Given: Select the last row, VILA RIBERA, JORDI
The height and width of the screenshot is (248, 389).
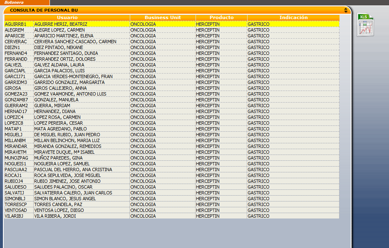Looking at the screenshot, I should click(x=55, y=216).
